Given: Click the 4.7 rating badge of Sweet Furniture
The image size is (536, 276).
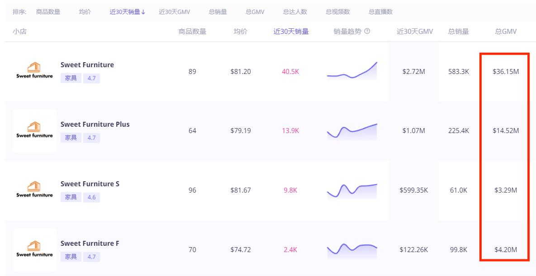Looking at the screenshot, I should pyautogui.click(x=91, y=78).
